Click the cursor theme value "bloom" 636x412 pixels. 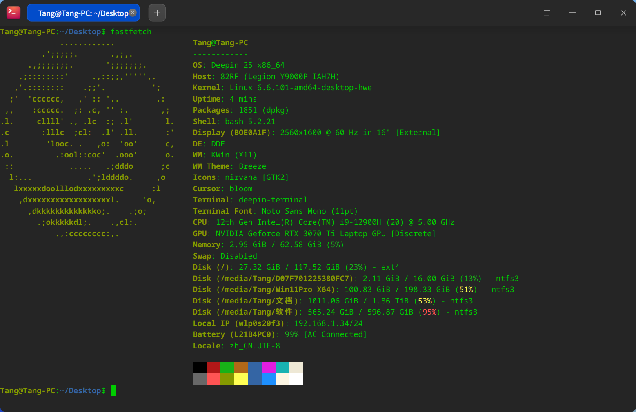(241, 189)
